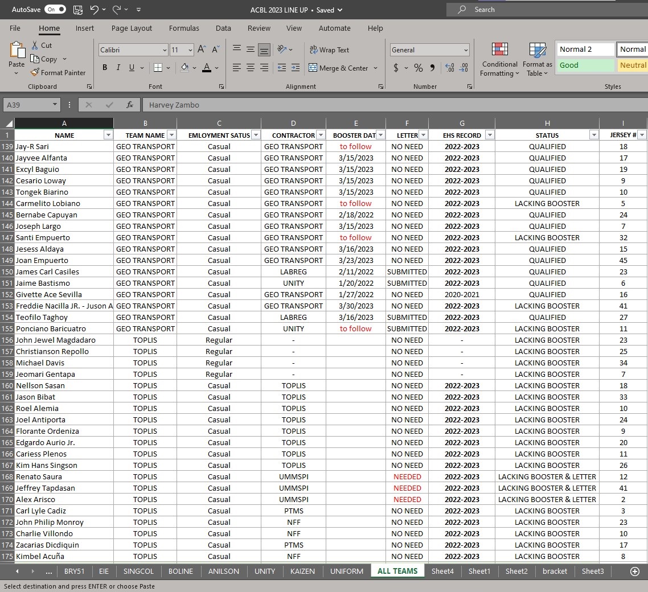
Task: Switch to UNITY sheet tab
Action: pos(264,572)
